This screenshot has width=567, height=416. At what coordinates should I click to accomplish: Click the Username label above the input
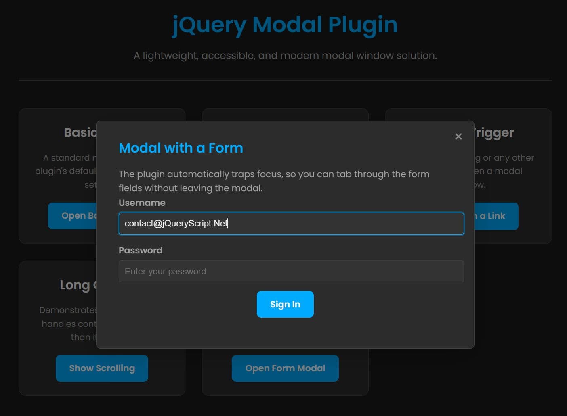(x=142, y=203)
